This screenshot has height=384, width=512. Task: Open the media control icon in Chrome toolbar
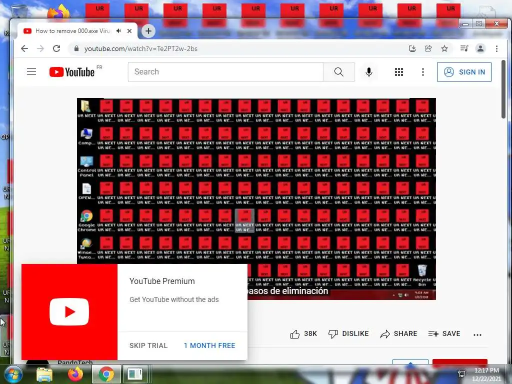(464, 48)
